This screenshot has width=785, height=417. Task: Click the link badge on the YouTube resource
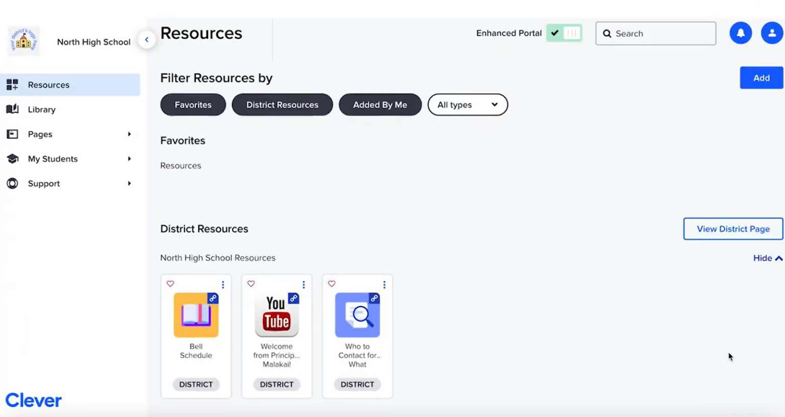(294, 298)
